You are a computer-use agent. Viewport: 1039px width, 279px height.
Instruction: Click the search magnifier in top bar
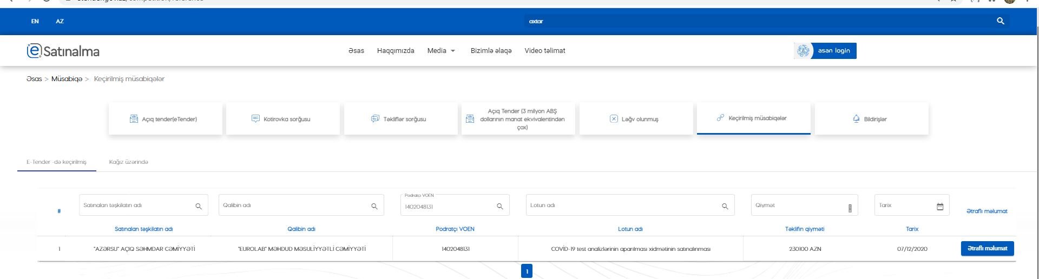click(1001, 21)
